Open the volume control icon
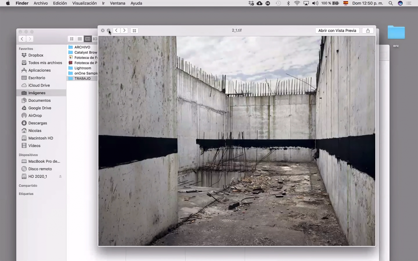This screenshot has width=418, height=261. [x=315, y=3]
